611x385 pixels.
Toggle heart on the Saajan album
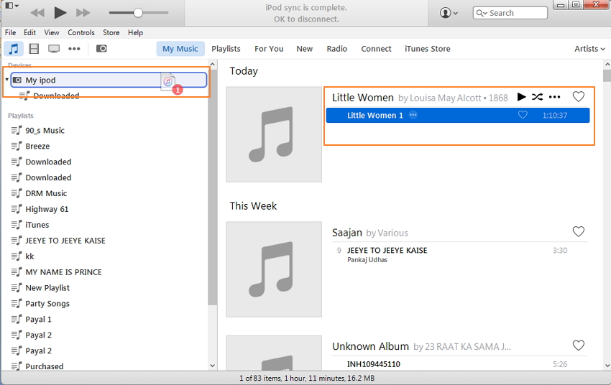coord(578,232)
